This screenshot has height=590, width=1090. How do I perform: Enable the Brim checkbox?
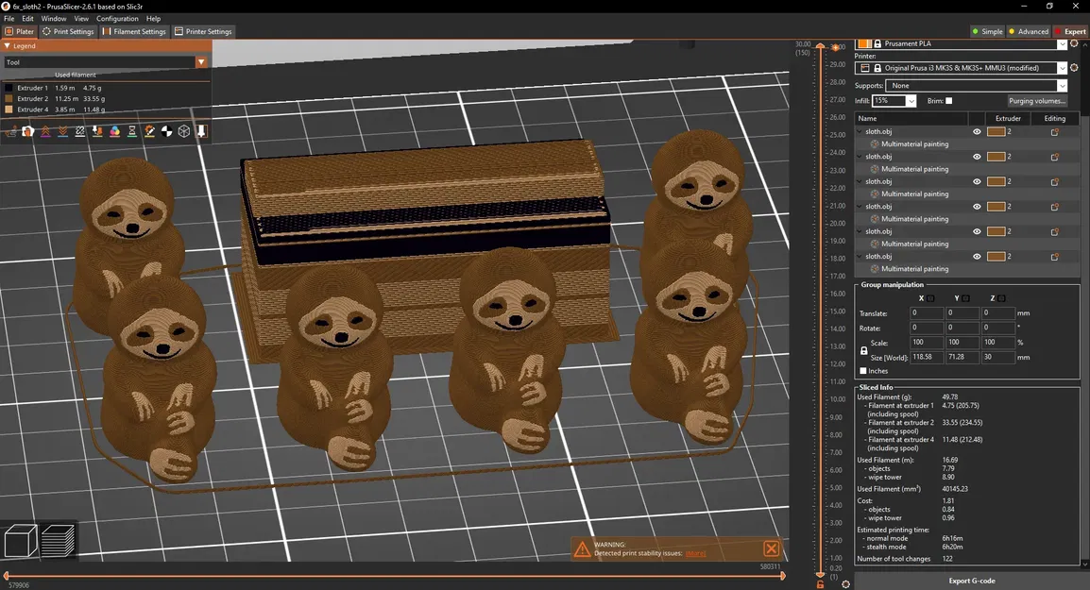click(x=949, y=101)
